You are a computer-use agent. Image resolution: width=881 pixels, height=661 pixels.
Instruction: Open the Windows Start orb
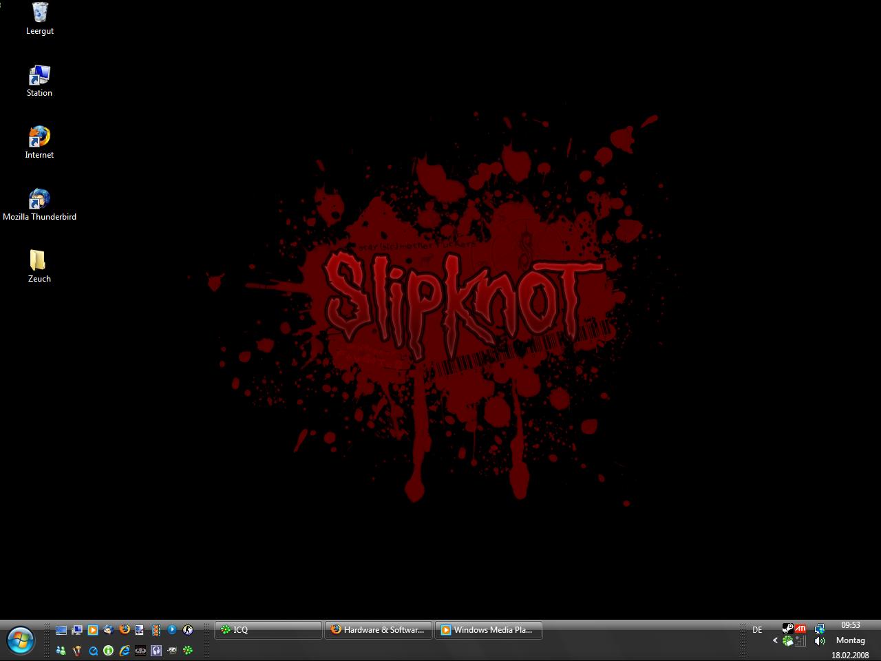(21, 640)
